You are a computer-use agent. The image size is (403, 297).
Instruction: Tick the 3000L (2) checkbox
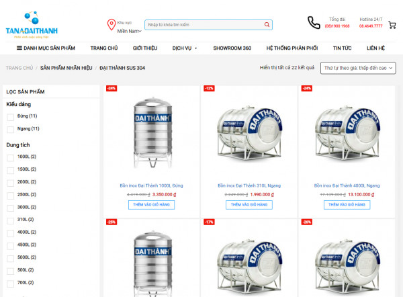11,208
